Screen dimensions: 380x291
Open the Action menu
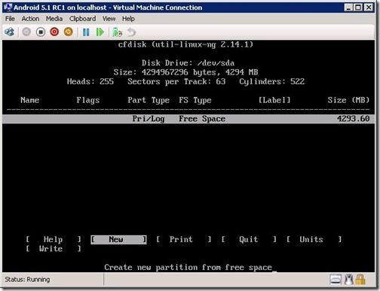[30, 19]
